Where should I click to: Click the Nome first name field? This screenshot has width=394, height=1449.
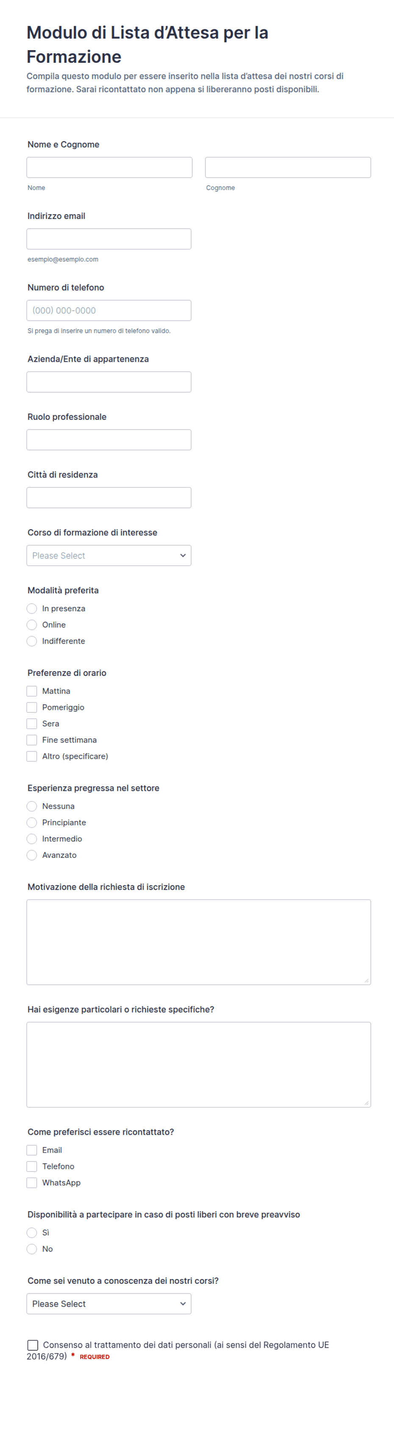click(109, 168)
